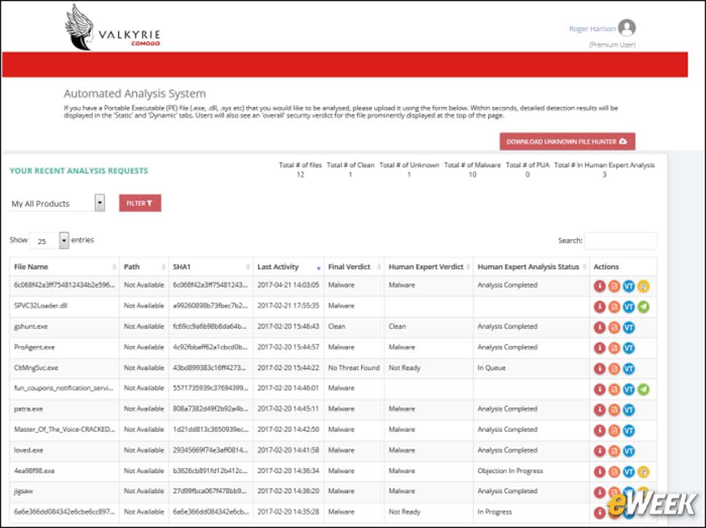706x528 pixels.
Task: Click the Master_Of_The_Voice-CRACKED file name
Action: click(64, 430)
